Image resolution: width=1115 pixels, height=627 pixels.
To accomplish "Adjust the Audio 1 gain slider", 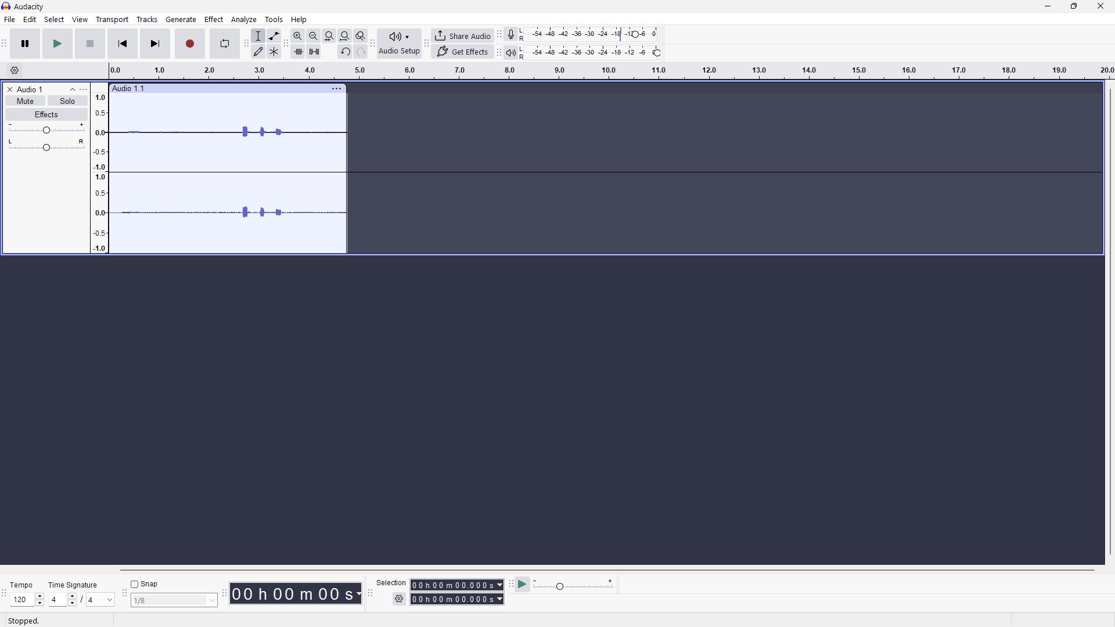I will [x=46, y=129].
